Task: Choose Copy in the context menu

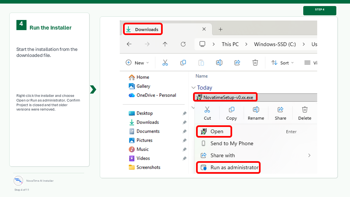Action: click(232, 113)
